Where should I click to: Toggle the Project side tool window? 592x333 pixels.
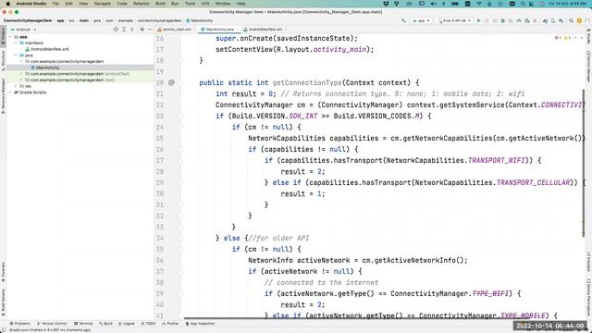coord(3,35)
